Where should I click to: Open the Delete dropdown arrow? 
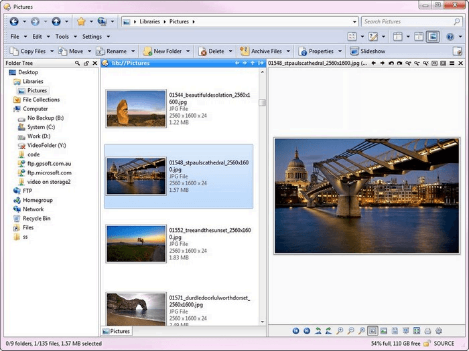230,51
